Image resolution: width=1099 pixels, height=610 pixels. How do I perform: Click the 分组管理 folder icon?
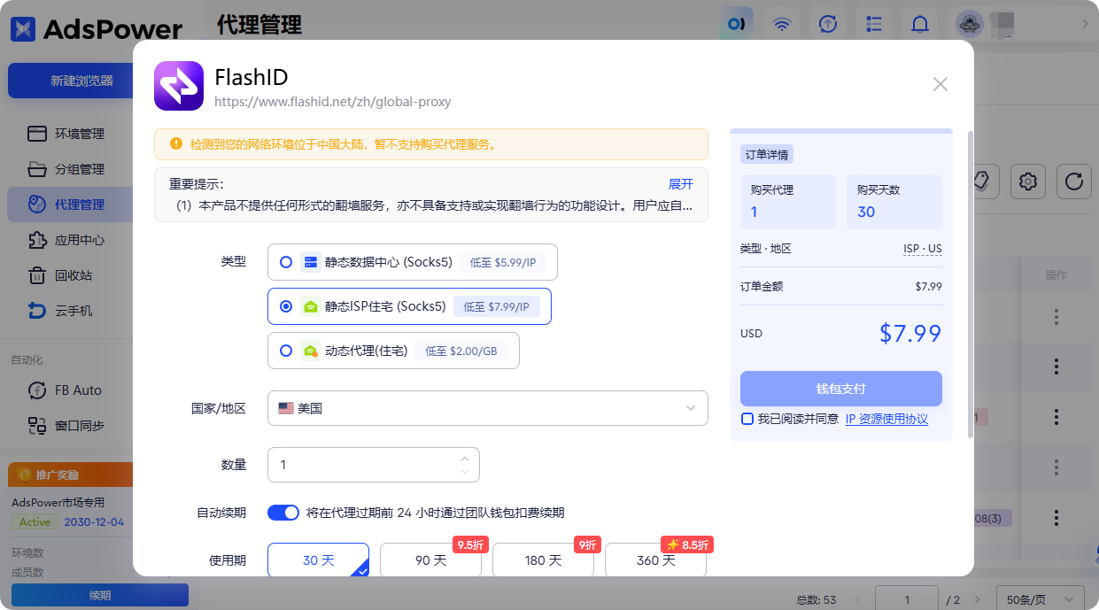[x=36, y=169]
